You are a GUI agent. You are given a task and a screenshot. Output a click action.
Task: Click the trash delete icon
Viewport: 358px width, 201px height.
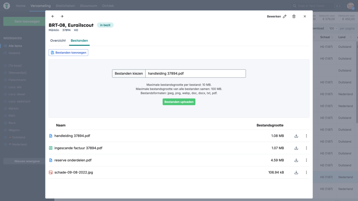pos(294,16)
